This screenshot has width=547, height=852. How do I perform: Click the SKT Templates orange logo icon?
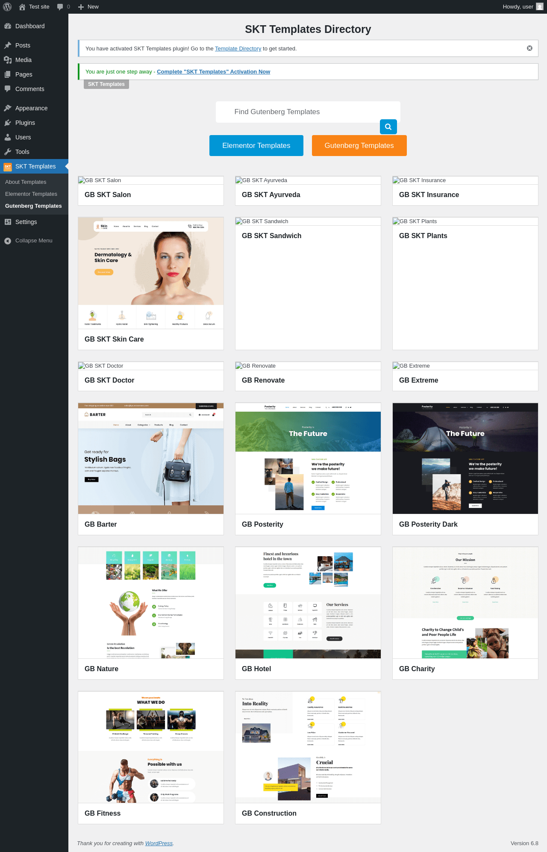(8, 167)
